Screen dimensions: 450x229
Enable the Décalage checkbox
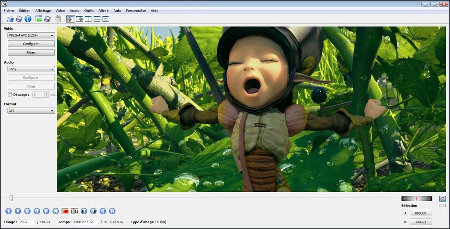(10, 94)
